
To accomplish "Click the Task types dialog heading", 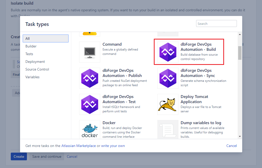I will [x=37, y=24].
